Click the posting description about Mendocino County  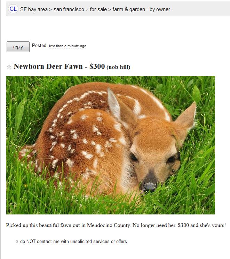116,225
